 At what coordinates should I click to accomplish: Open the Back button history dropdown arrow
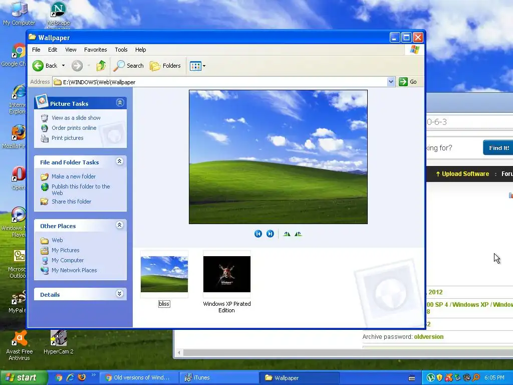63,66
